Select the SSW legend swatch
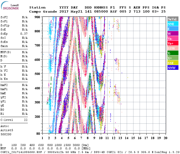This screenshot has height=154, width=180. (x=173, y=49)
